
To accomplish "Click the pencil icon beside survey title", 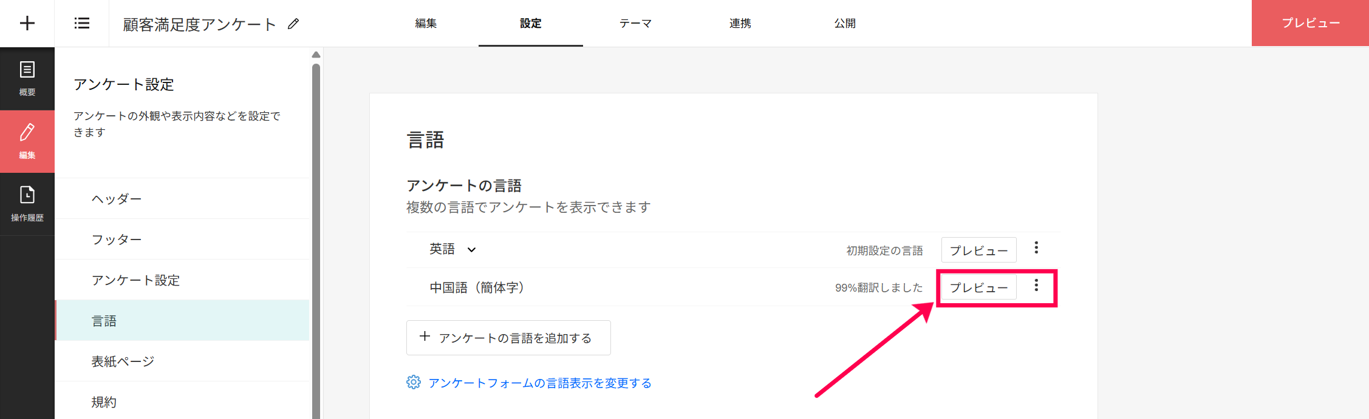I will (x=293, y=24).
